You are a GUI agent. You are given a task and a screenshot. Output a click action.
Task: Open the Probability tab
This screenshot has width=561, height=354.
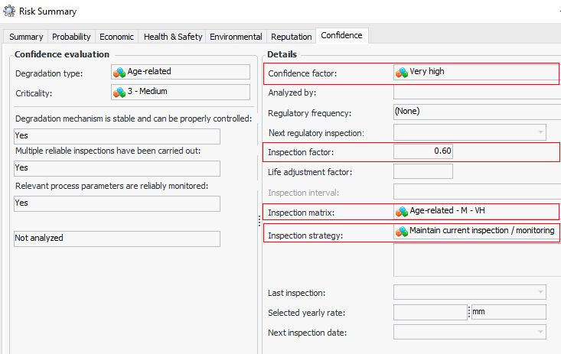[x=71, y=37]
